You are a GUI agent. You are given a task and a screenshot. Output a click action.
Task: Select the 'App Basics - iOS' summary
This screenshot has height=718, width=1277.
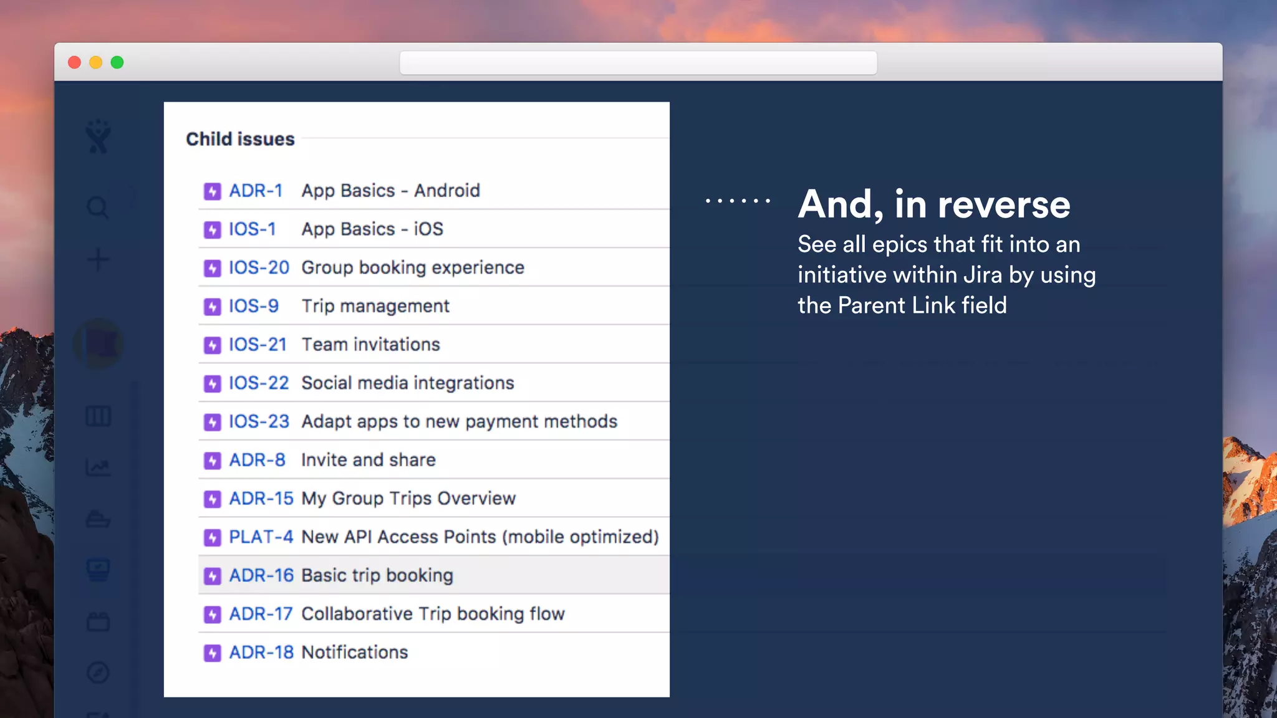pos(372,229)
